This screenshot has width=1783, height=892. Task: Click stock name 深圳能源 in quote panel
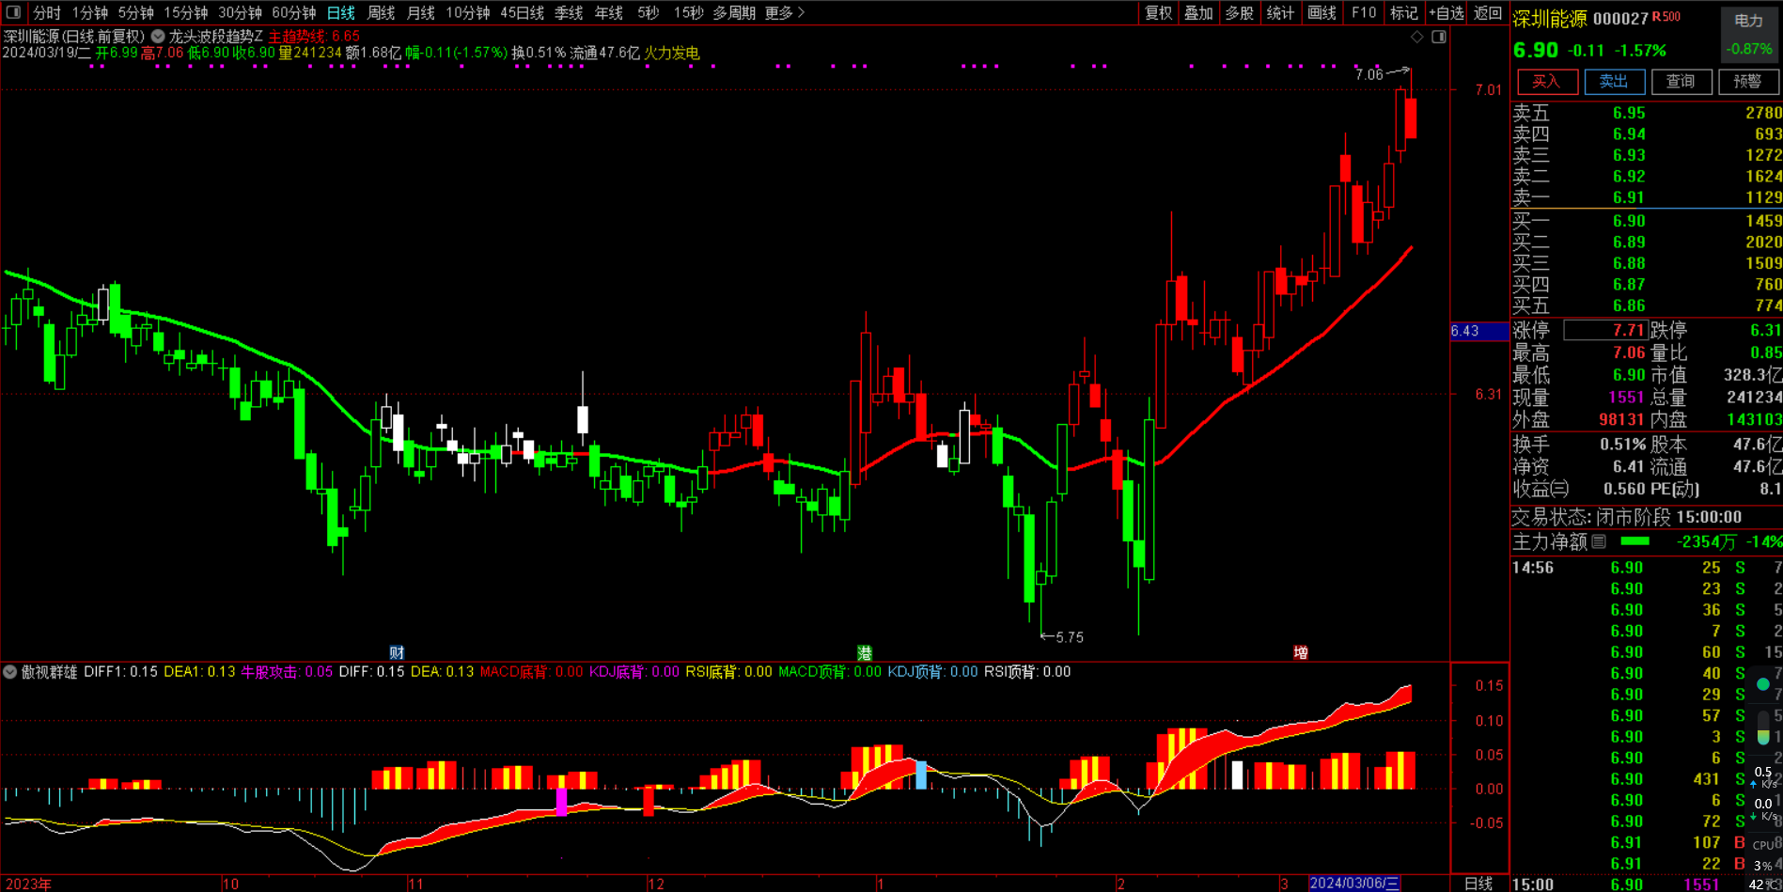tap(1549, 19)
